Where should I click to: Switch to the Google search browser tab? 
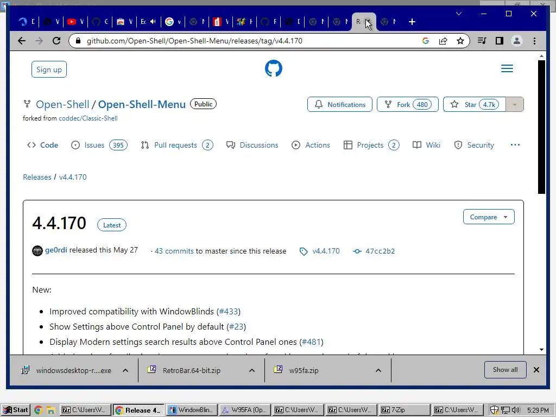[173, 22]
